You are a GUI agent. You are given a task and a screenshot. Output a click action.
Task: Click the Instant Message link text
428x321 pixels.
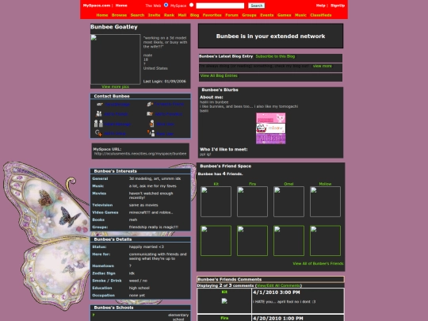click(117, 124)
